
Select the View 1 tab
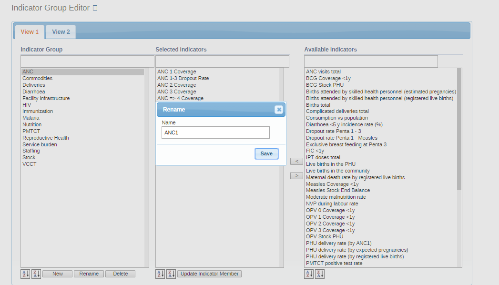(x=30, y=32)
